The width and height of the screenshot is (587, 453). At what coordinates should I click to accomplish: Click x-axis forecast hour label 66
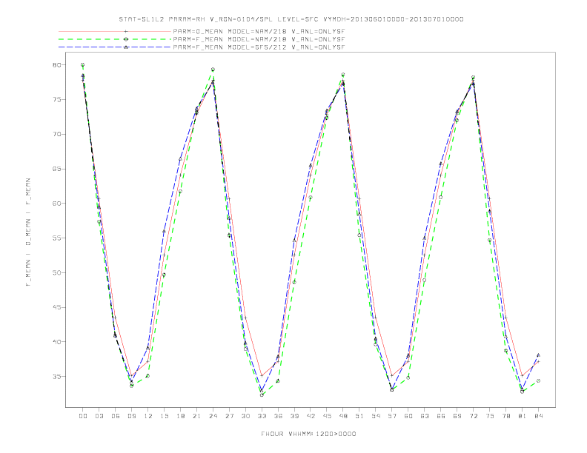point(441,416)
